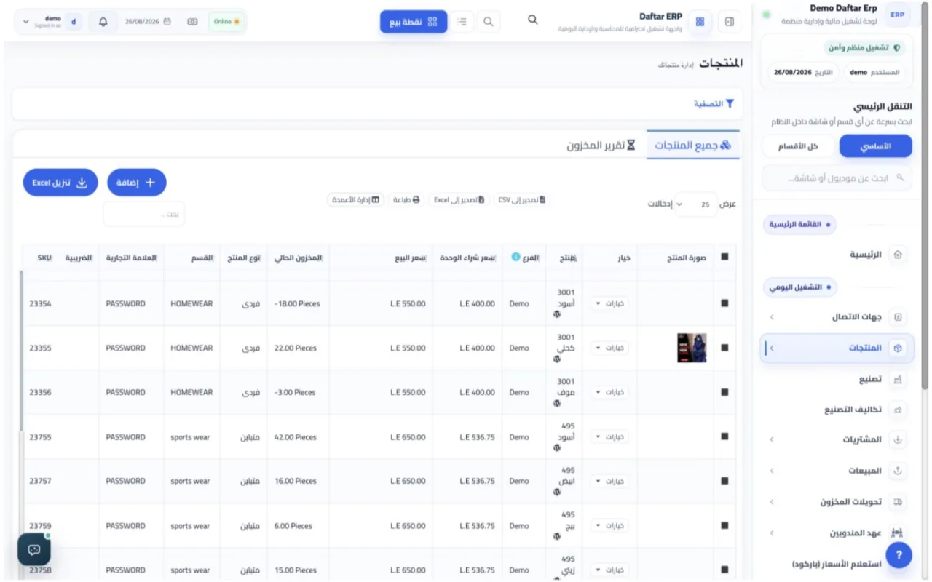
Task: Click the notifications bell icon
Action: [103, 22]
